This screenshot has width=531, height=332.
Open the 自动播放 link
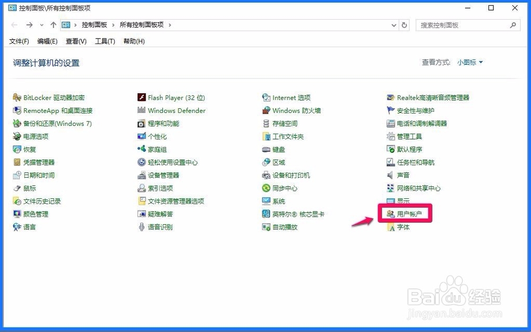(285, 227)
